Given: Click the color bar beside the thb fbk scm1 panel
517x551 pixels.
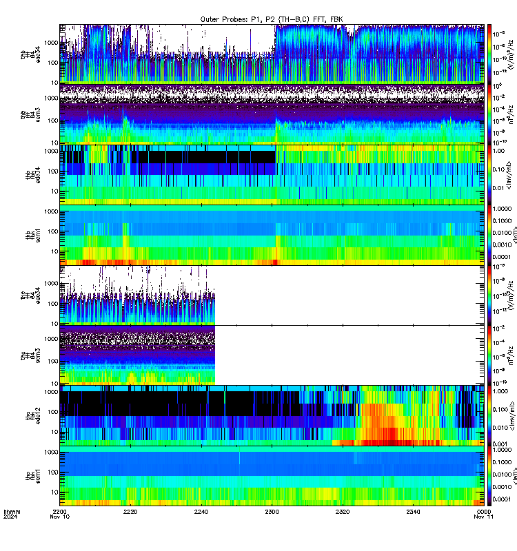Looking at the screenshot, I should click(489, 235).
